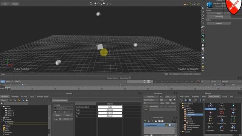242x136 pixels.
Task: Select the Aim constraint asset icon
Action: (210, 113)
